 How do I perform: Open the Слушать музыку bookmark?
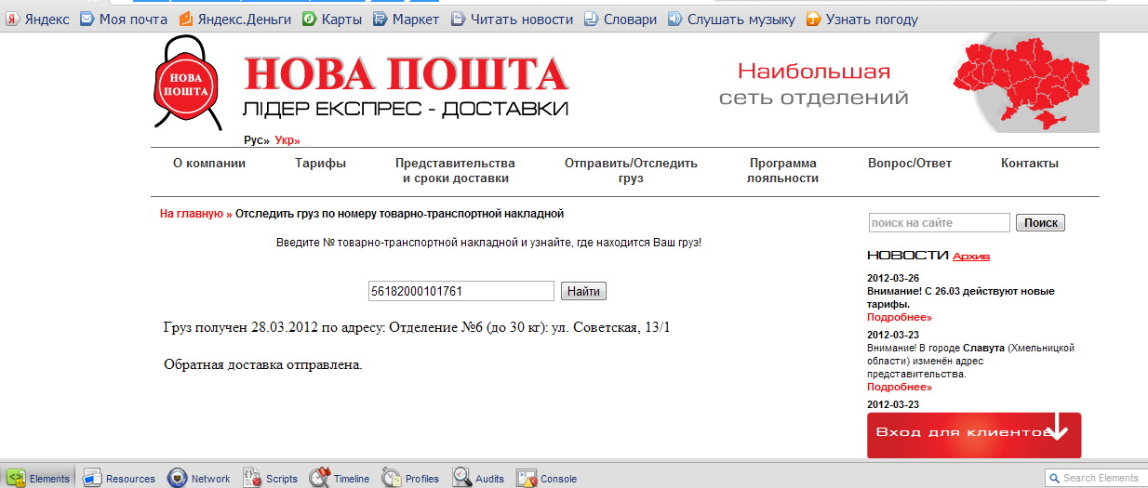731,19
